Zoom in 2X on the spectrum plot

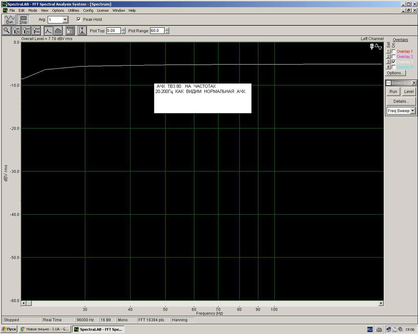(x=16, y=31)
